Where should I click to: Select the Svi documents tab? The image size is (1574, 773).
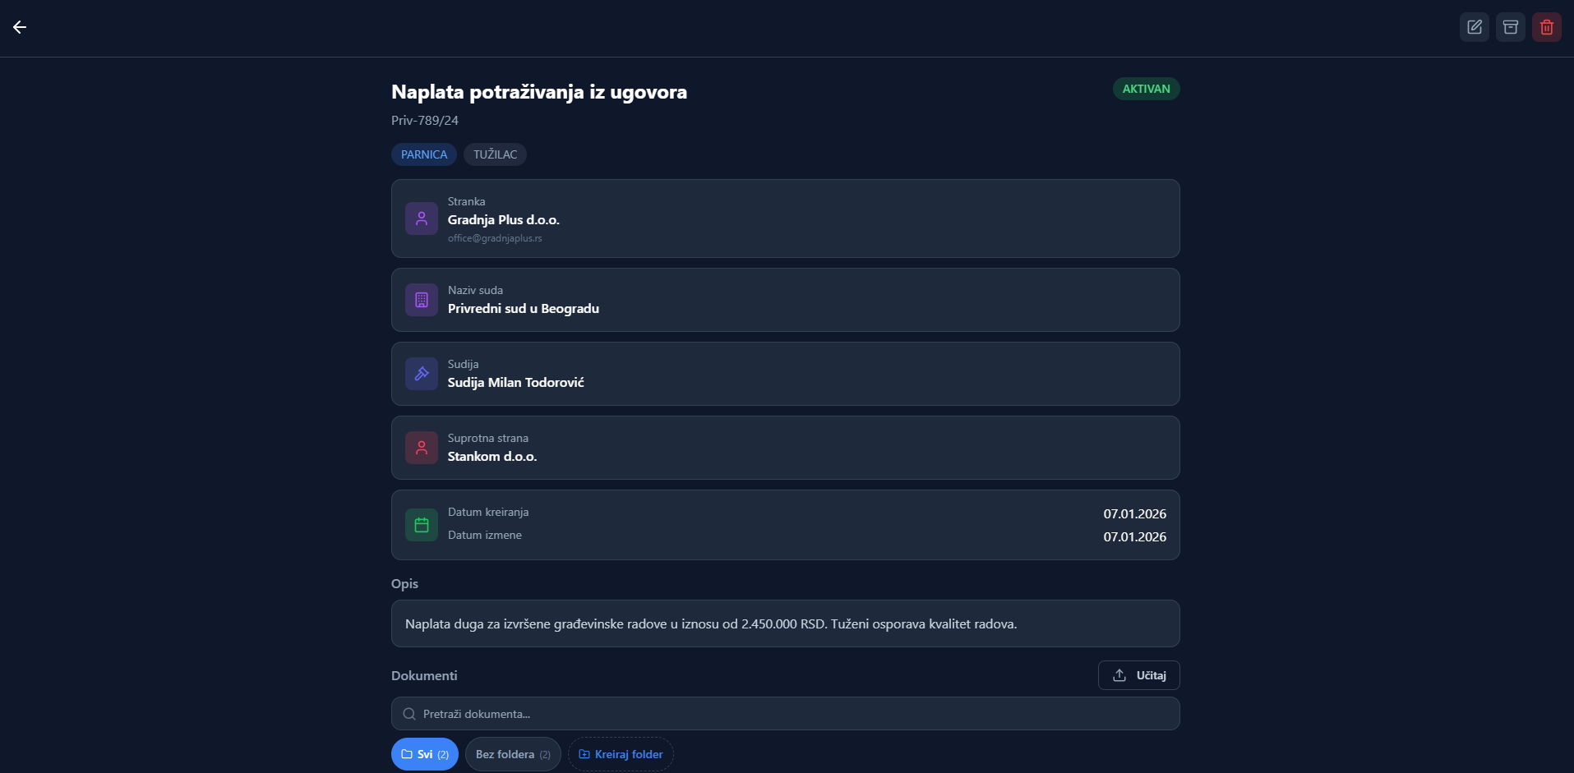click(x=424, y=754)
